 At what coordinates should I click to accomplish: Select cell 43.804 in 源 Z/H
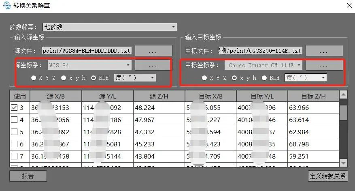tap(159, 156)
